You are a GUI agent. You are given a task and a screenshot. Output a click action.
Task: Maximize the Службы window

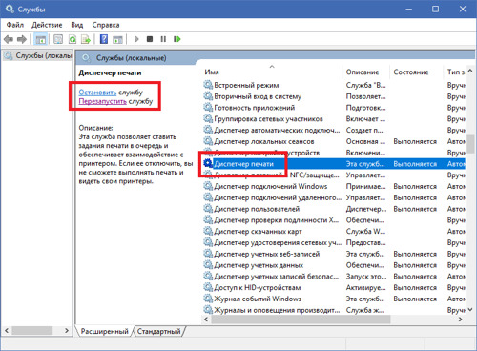pos(435,9)
